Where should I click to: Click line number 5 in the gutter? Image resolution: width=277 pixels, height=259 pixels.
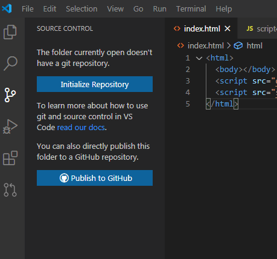click(x=188, y=104)
